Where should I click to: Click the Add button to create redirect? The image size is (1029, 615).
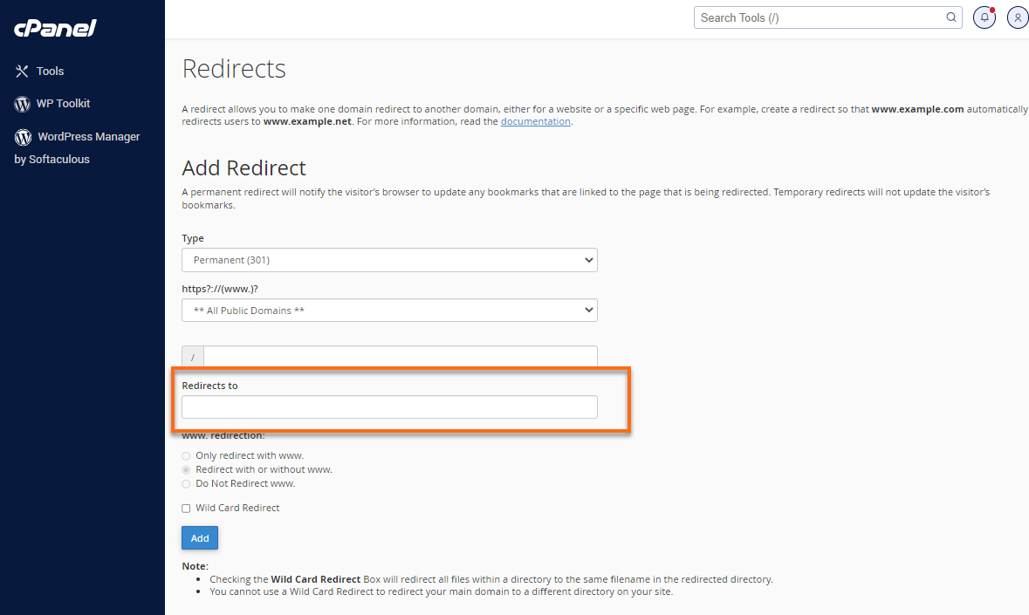199,537
